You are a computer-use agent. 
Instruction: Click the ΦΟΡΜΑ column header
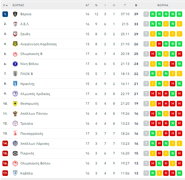point(163,5)
